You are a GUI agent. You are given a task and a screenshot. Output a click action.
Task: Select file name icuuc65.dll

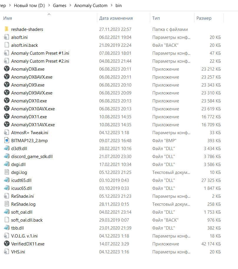coord(22,188)
